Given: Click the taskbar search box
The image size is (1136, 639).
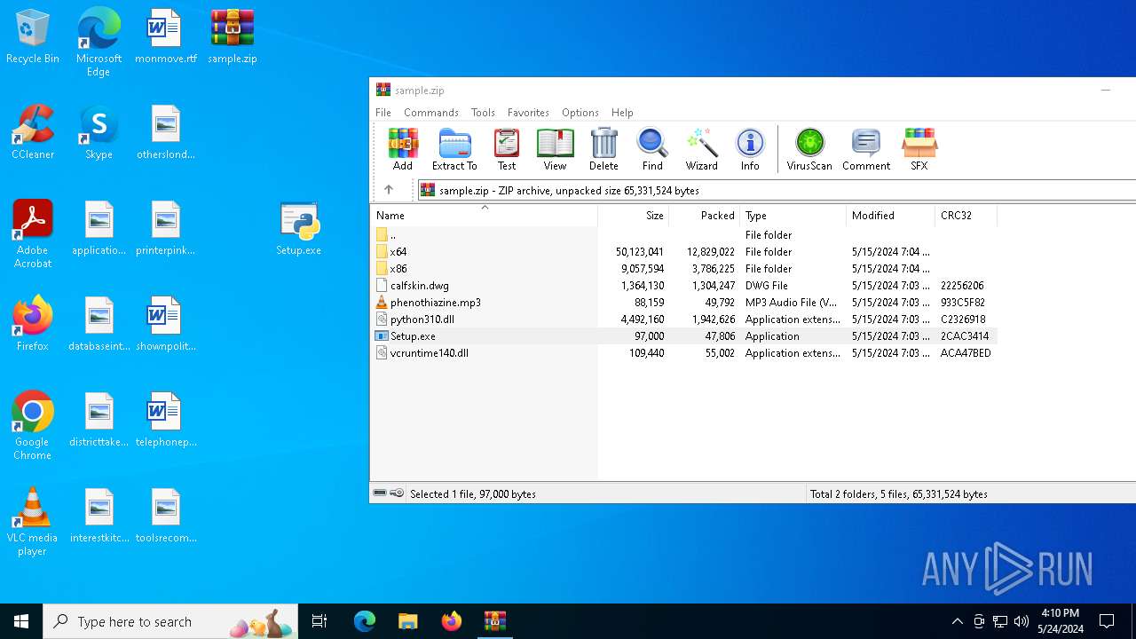Looking at the screenshot, I should 170,621.
